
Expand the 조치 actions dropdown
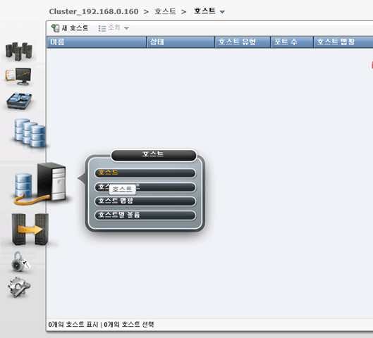[x=114, y=28]
